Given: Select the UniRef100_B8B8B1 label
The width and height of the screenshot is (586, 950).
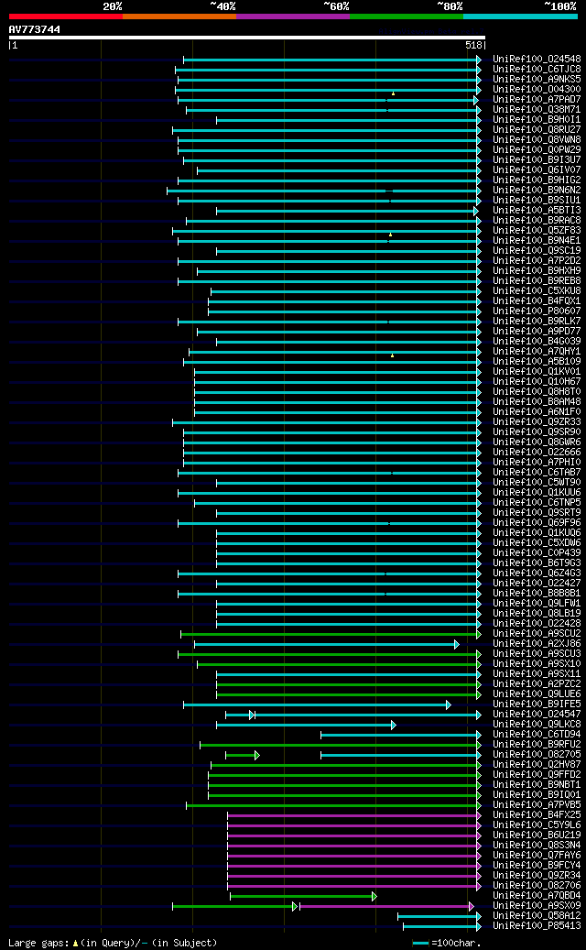Looking at the screenshot, I should coord(537,594).
